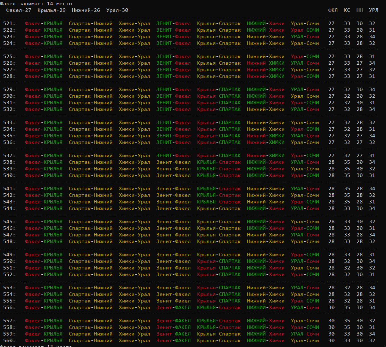Click 'Спартак-Нижний' in row 547
Image resolution: width=386 pixels, height=347 pixels.
pos(91,235)
